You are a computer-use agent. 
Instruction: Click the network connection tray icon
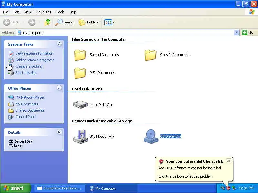[x=222, y=188]
